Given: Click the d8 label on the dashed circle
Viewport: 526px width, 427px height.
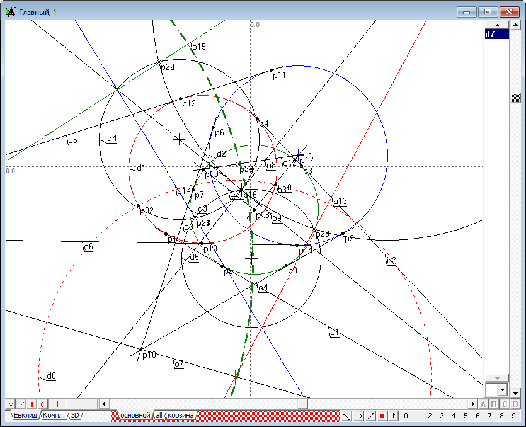Looking at the screenshot, I should (x=51, y=376).
